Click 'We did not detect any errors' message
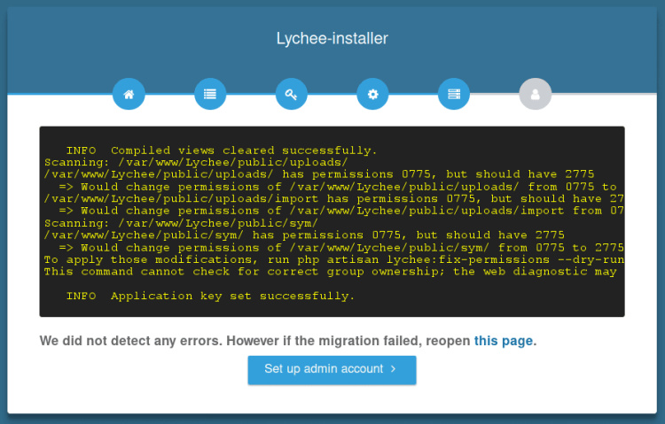Viewport: 665px width, 424px height. 255,341
